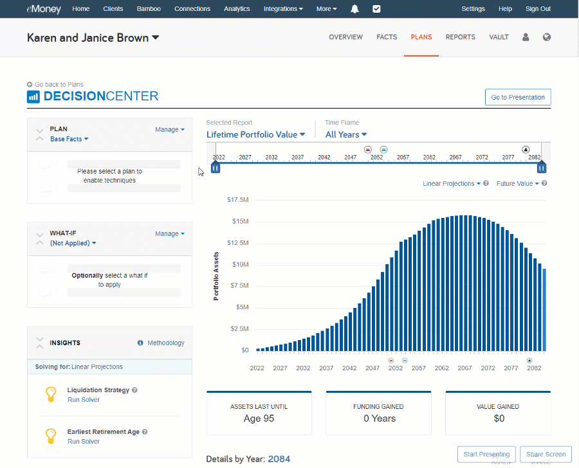Viewport: 579px width, 468px height.
Task: Open Settings in the top bar
Action: point(473,9)
